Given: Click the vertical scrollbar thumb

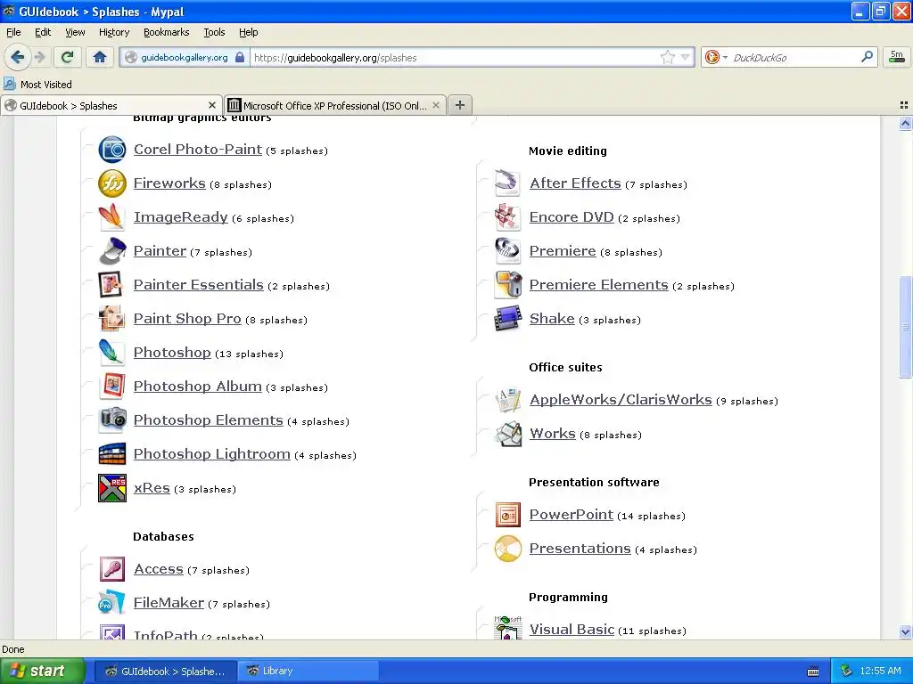Looking at the screenshot, I should tap(905, 326).
